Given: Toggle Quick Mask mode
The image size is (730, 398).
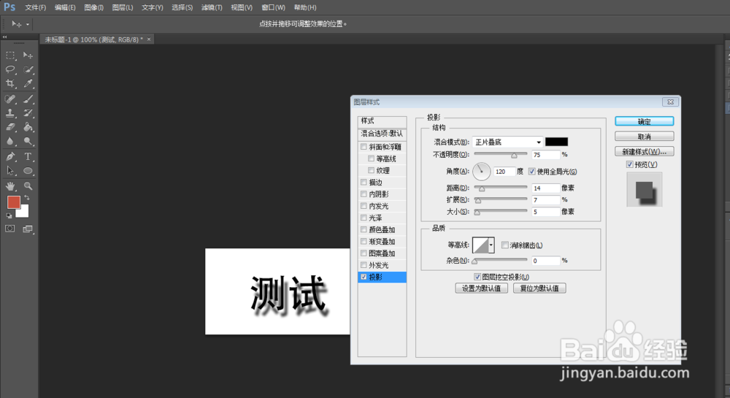Looking at the screenshot, I should tap(9, 229).
